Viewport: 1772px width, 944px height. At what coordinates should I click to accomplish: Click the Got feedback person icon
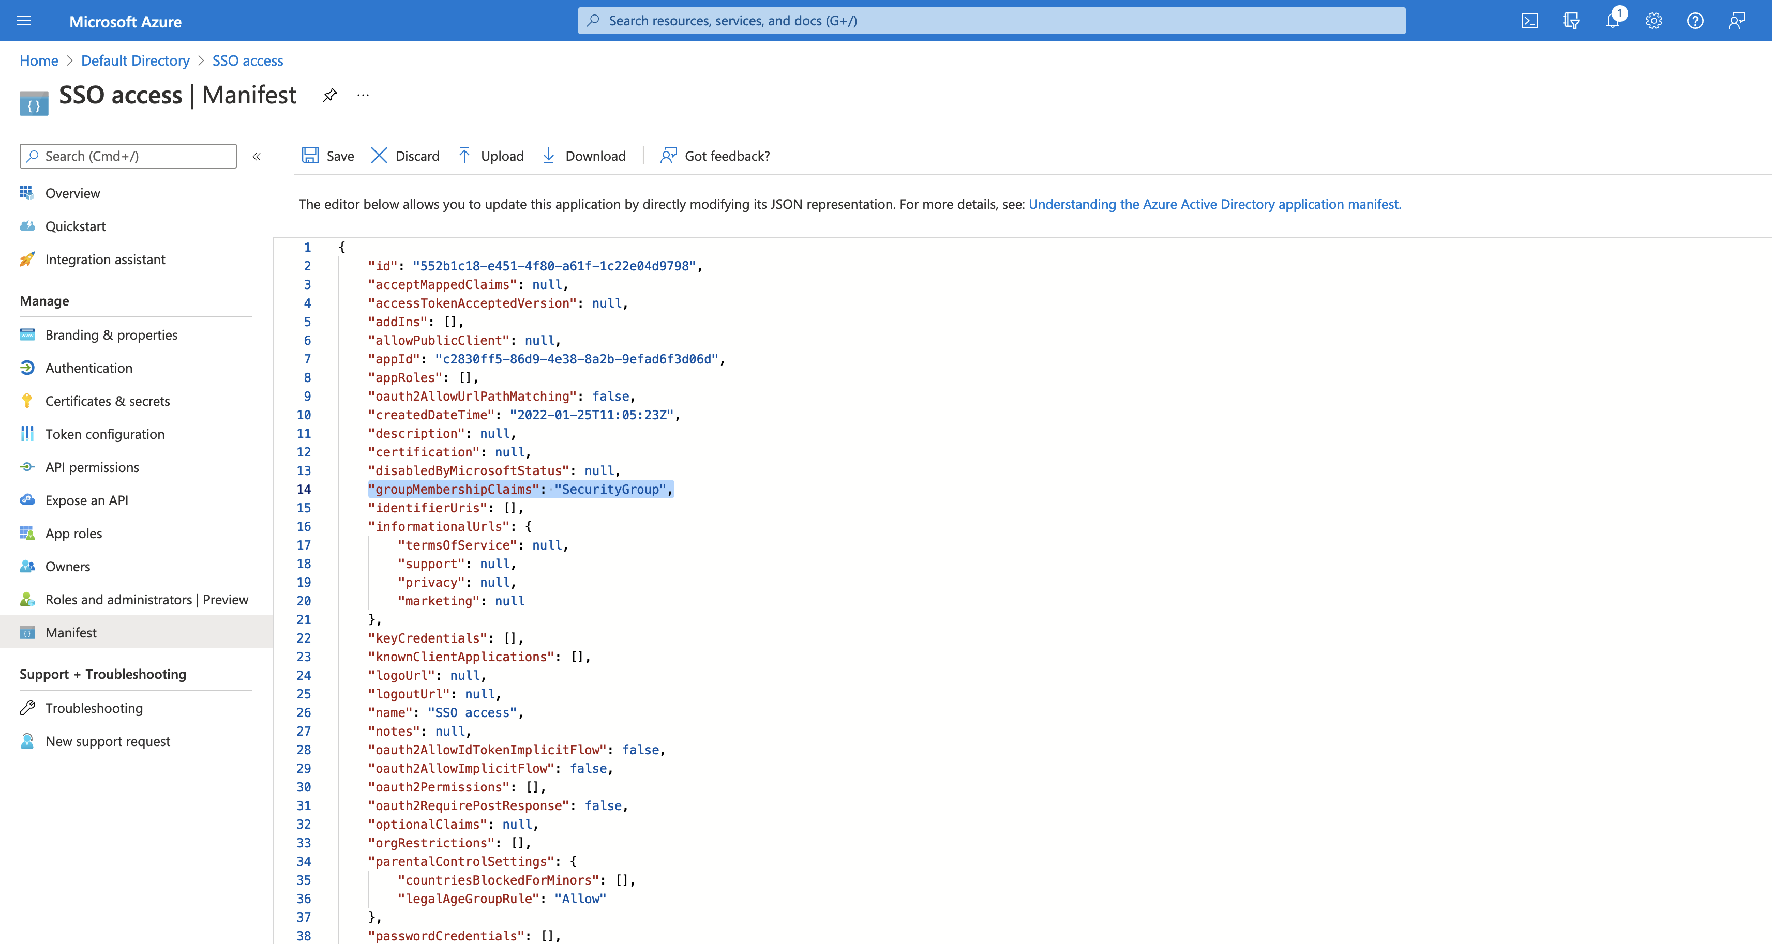tap(668, 156)
